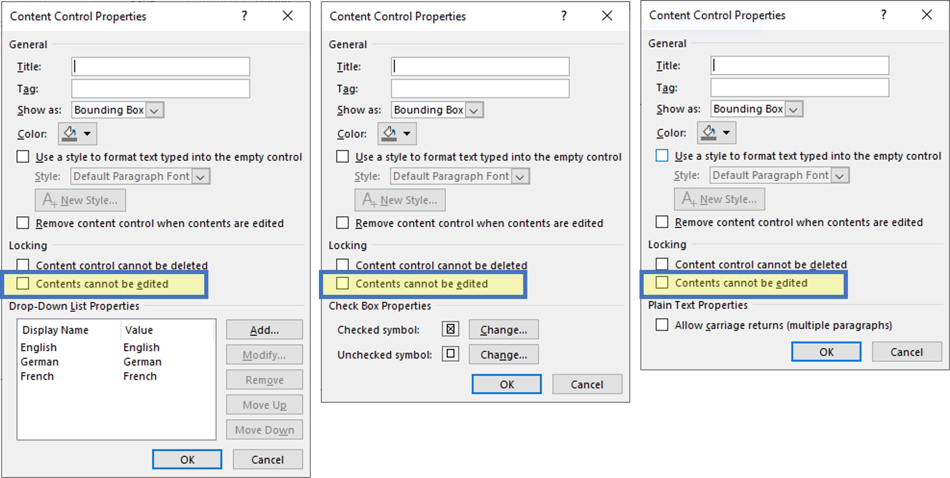The image size is (950, 478).
Task: Open Color picker in Check Box dialog
Action: (x=397, y=133)
